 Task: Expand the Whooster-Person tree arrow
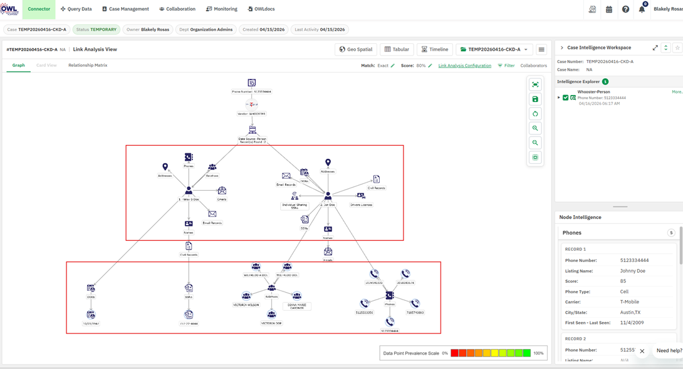coord(559,98)
